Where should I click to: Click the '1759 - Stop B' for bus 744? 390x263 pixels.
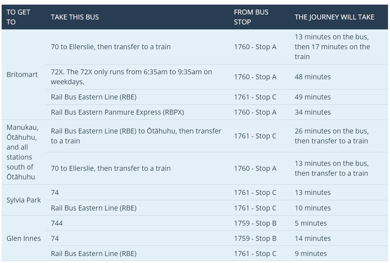pyautogui.click(x=255, y=223)
